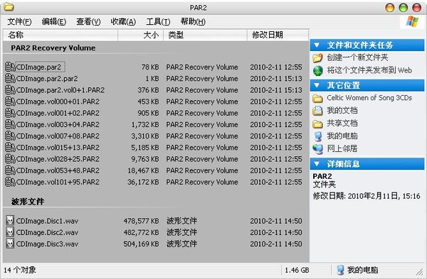Select file name CDImage.vol007+08.PAR2
Image resolution: width=427 pixels, height=279 pixels.
58,136
